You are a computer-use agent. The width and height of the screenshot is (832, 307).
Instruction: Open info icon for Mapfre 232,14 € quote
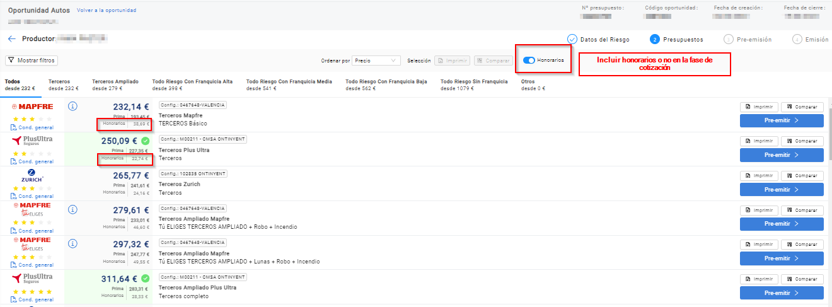point(72,106)
